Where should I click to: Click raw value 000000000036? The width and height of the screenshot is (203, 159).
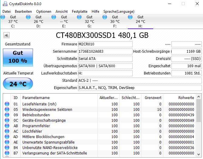[x=181, y=147]
